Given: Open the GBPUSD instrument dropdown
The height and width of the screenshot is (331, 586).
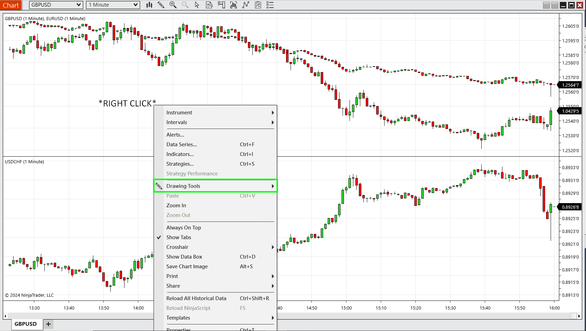Looking at the screenshot, I should point(56,5).
